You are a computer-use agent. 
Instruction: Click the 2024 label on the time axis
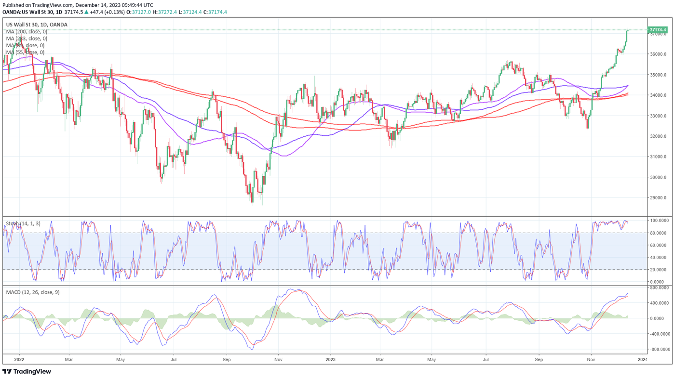pos(642,359)
